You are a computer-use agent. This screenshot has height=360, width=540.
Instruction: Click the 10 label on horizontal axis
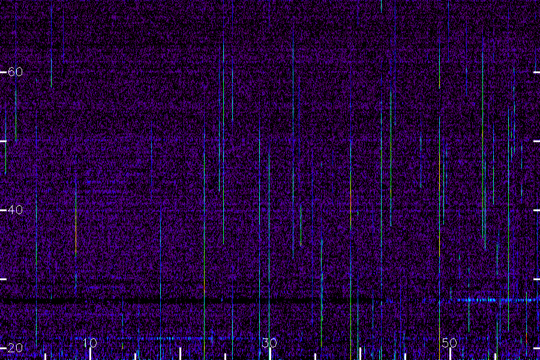[90, 343]
